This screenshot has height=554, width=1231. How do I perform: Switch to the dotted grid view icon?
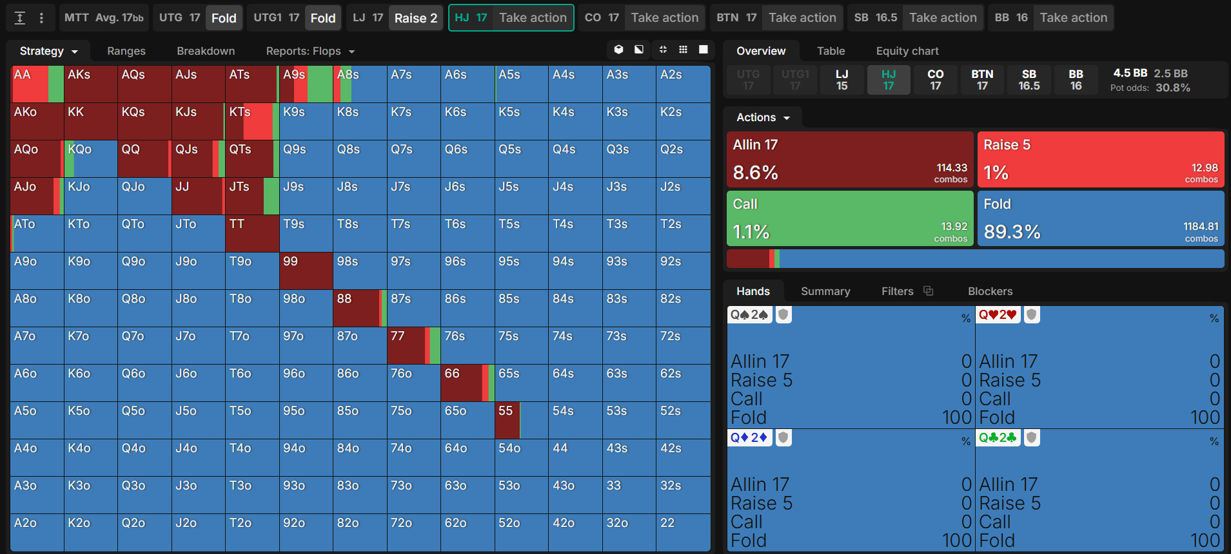click(683, 50)
